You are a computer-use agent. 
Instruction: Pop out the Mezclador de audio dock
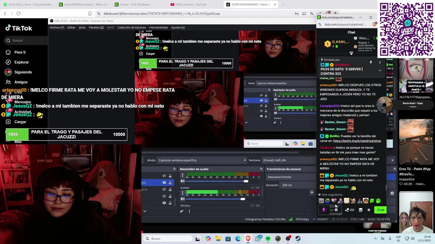tap(261, 169)
